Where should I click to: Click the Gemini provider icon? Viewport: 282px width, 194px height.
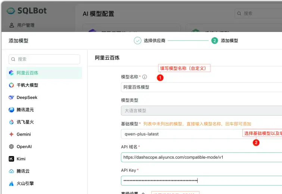pyautogui.click(x=12, y=134)
